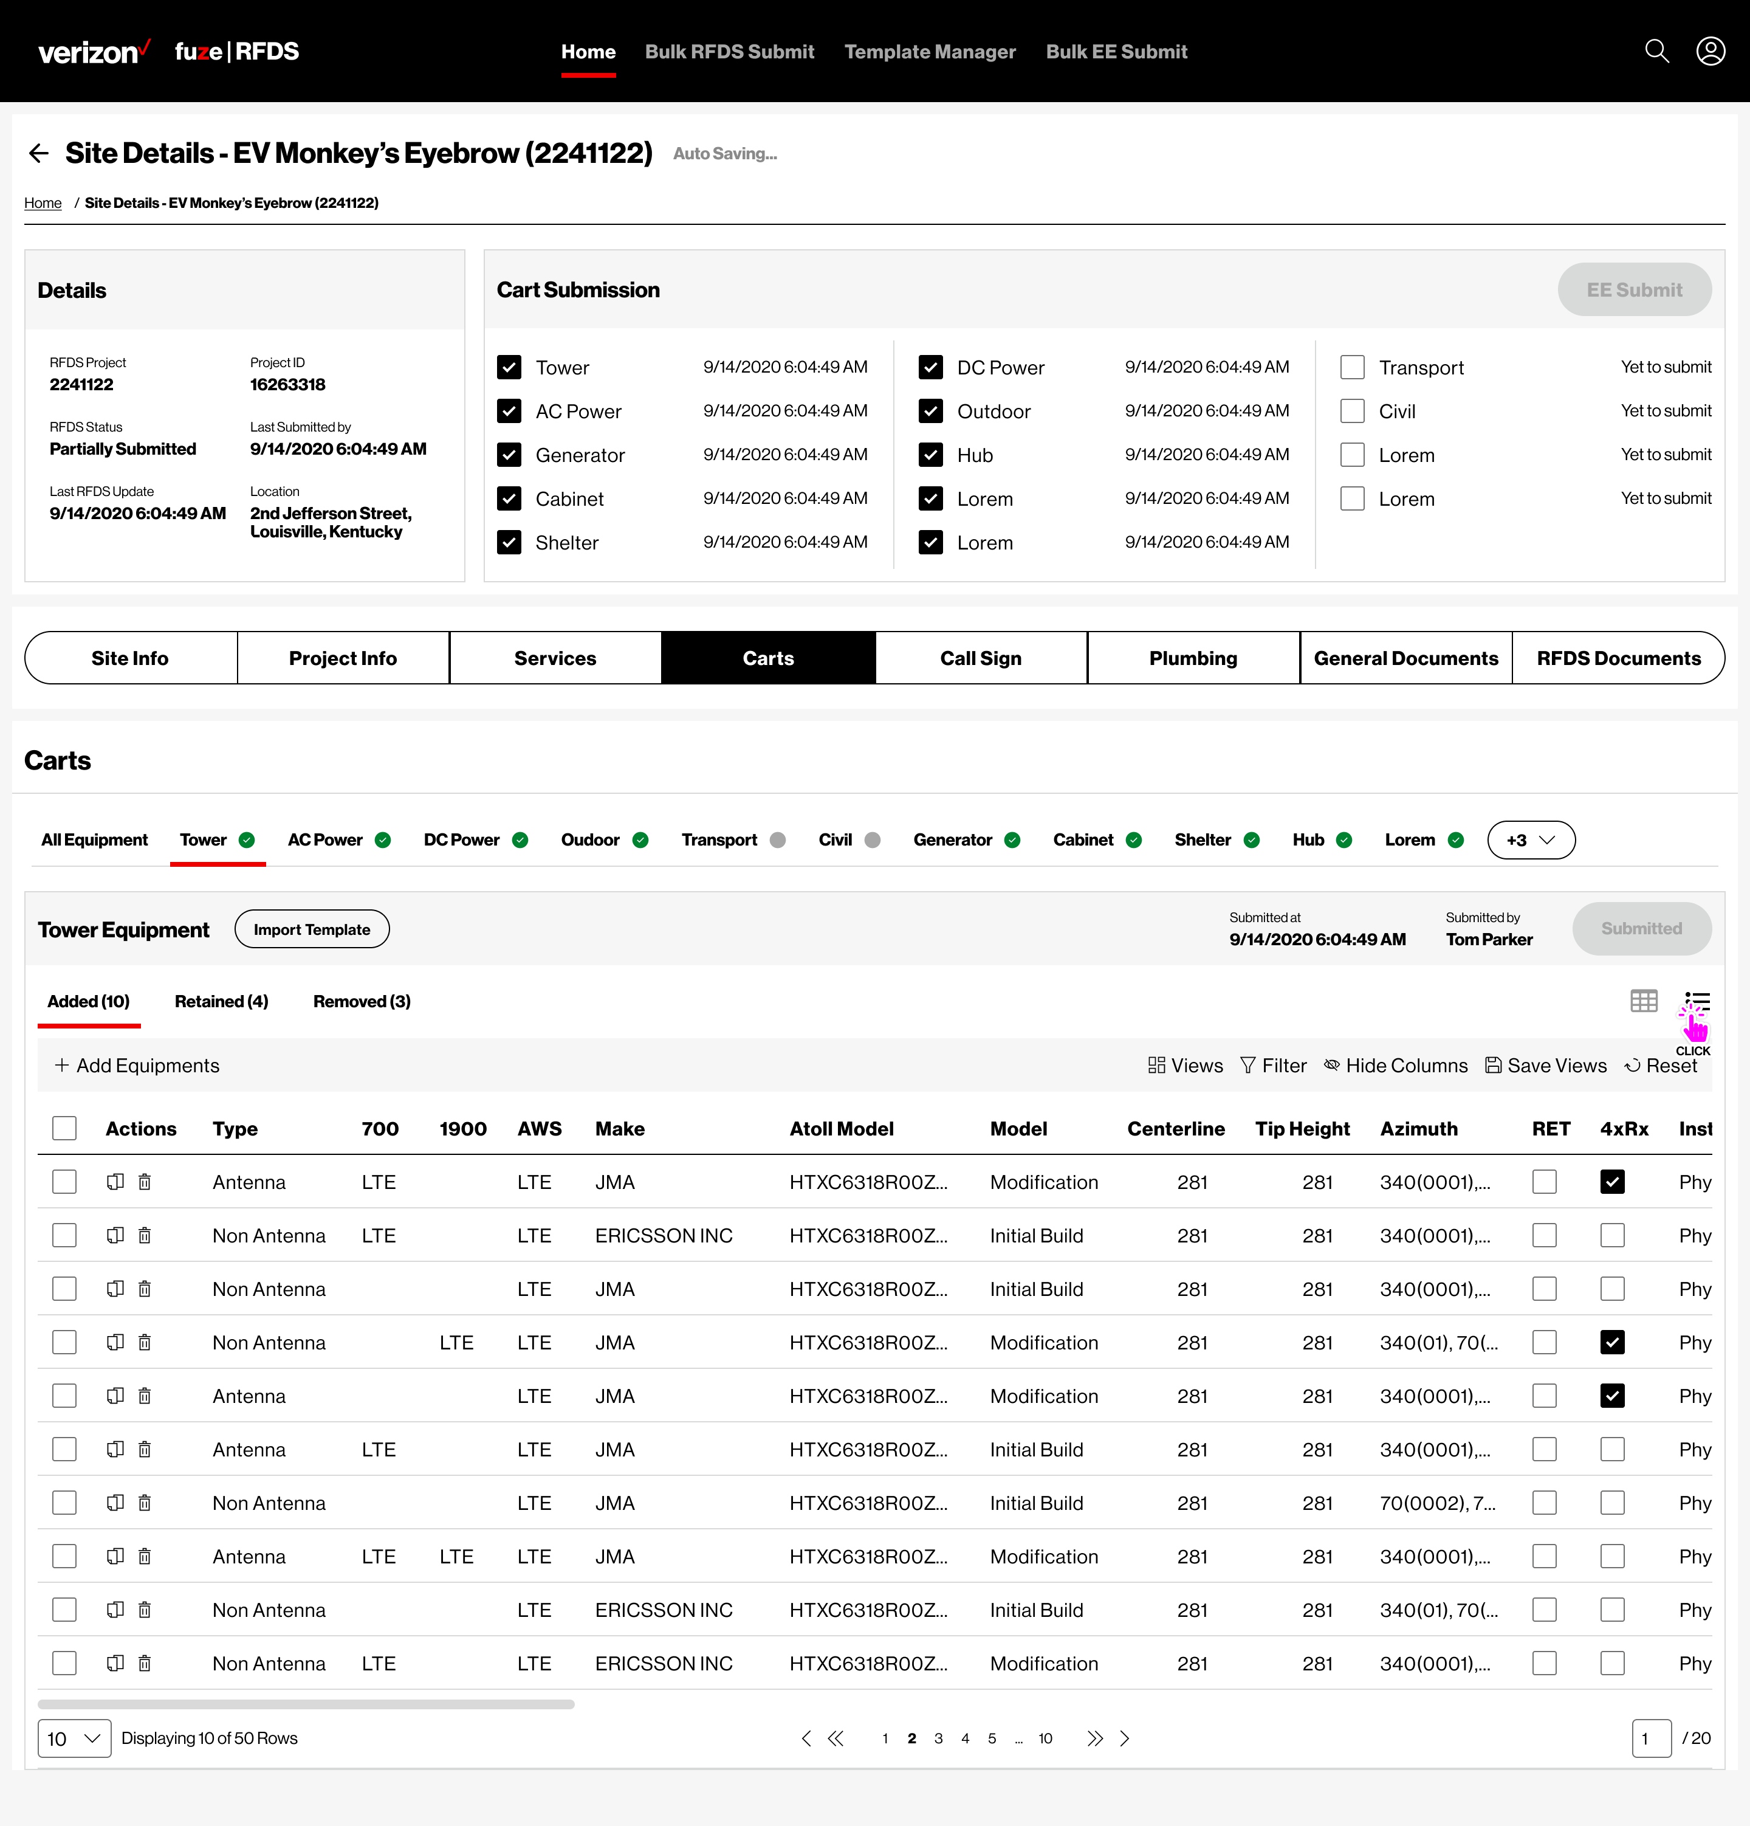
Task: Open the Site Info tab
Action: pyautogui.click(x=131, y=658)
